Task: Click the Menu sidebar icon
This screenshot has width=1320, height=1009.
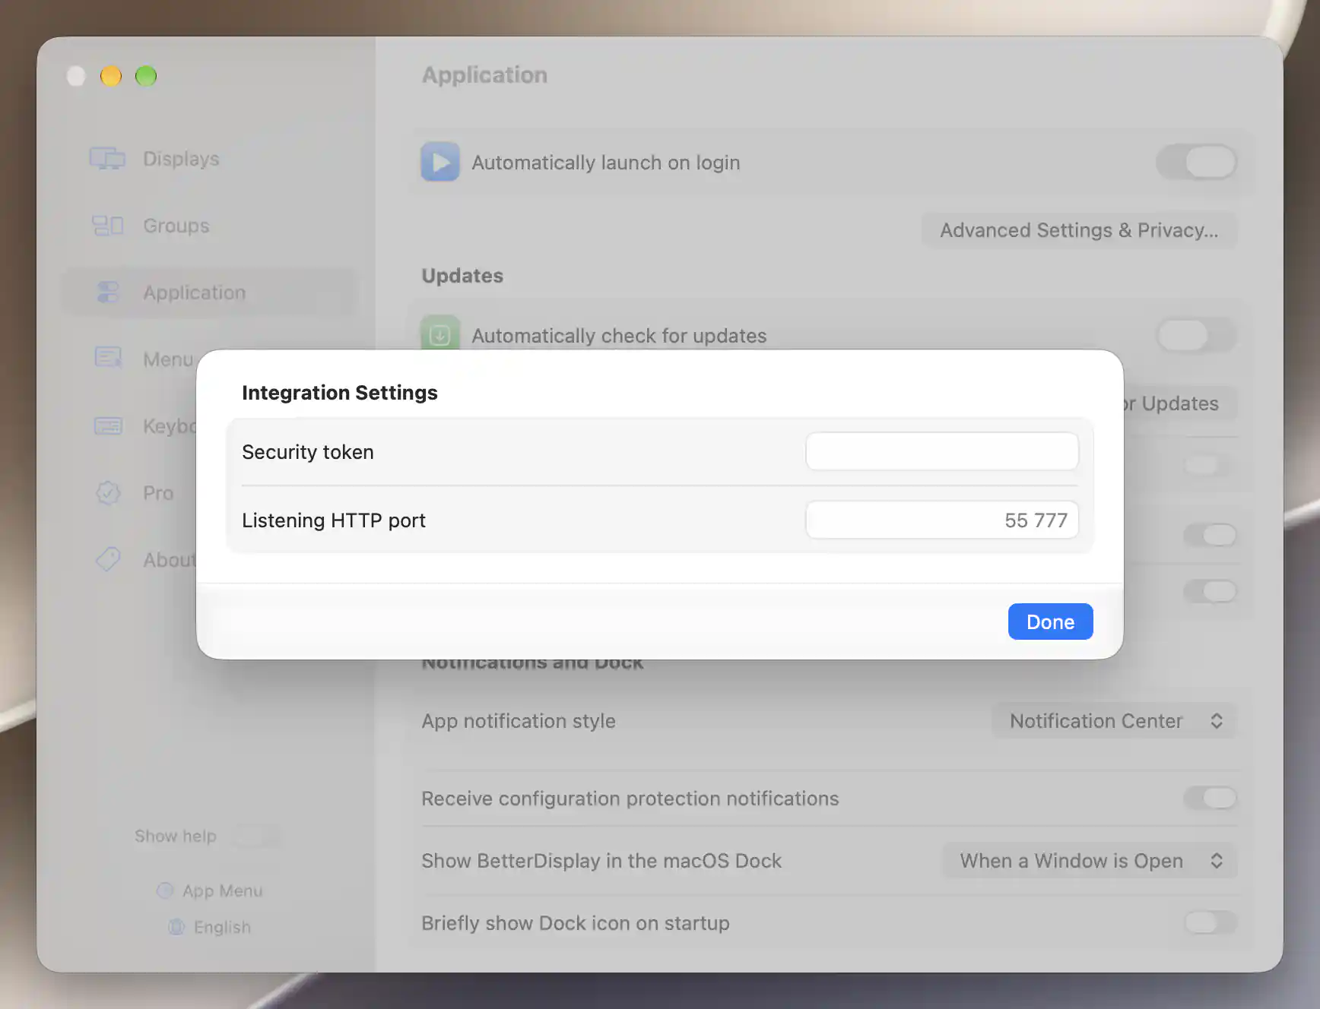Action: 108,357
